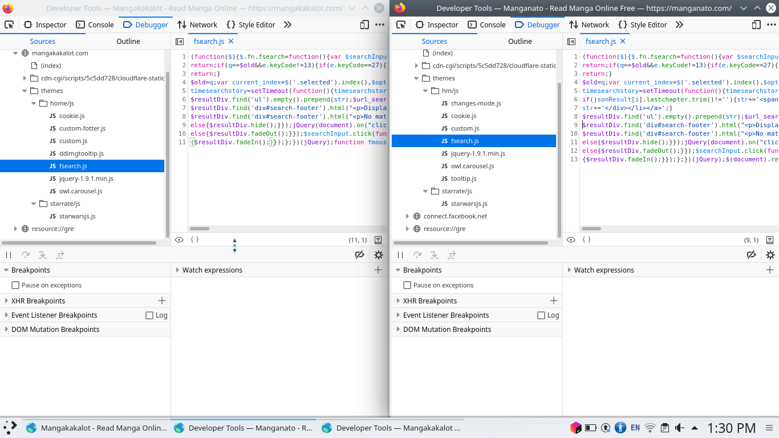Collapse the mangakakalot.com tree node
779x438 pixels.
point(15,53)
